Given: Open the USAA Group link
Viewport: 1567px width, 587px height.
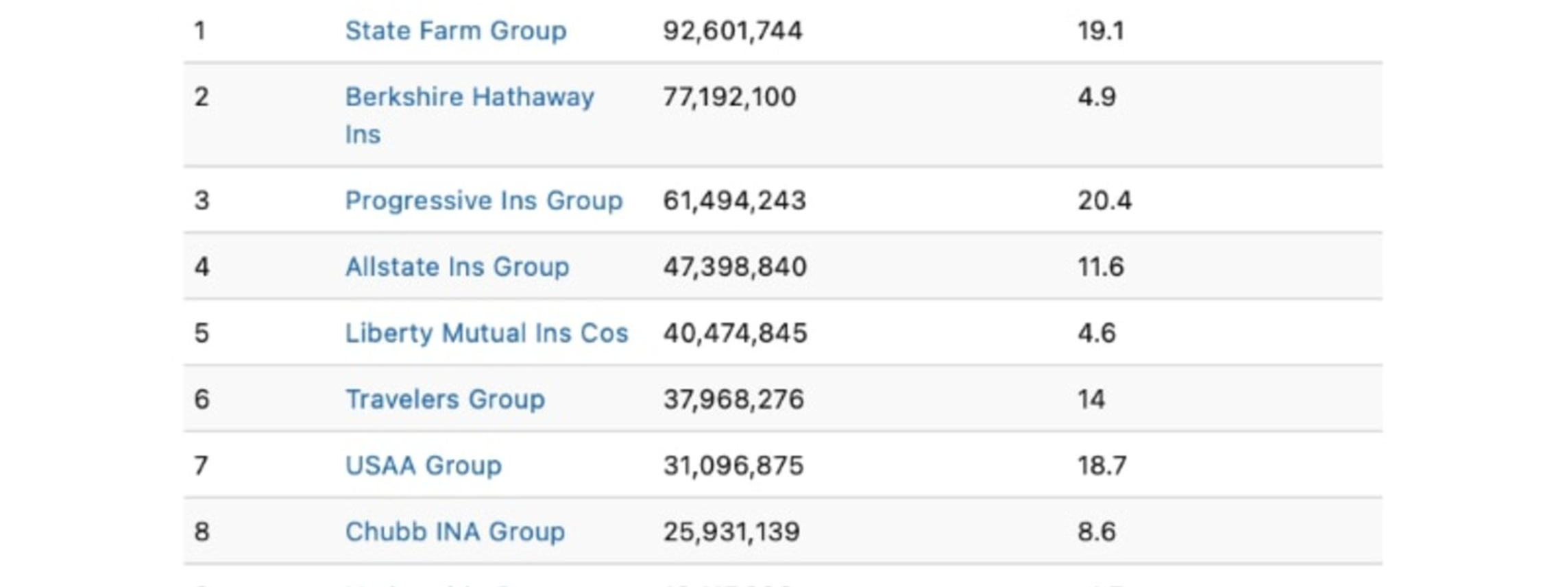Looking at the screenshot, I should 423,466.
